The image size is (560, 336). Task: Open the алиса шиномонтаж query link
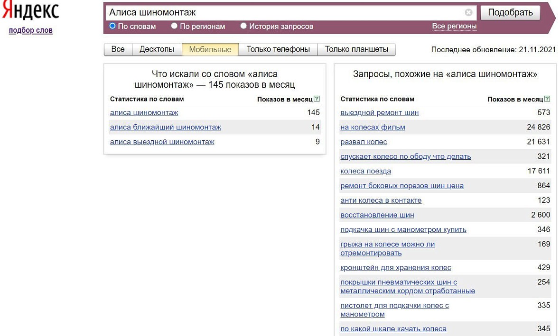coord(144,112)
